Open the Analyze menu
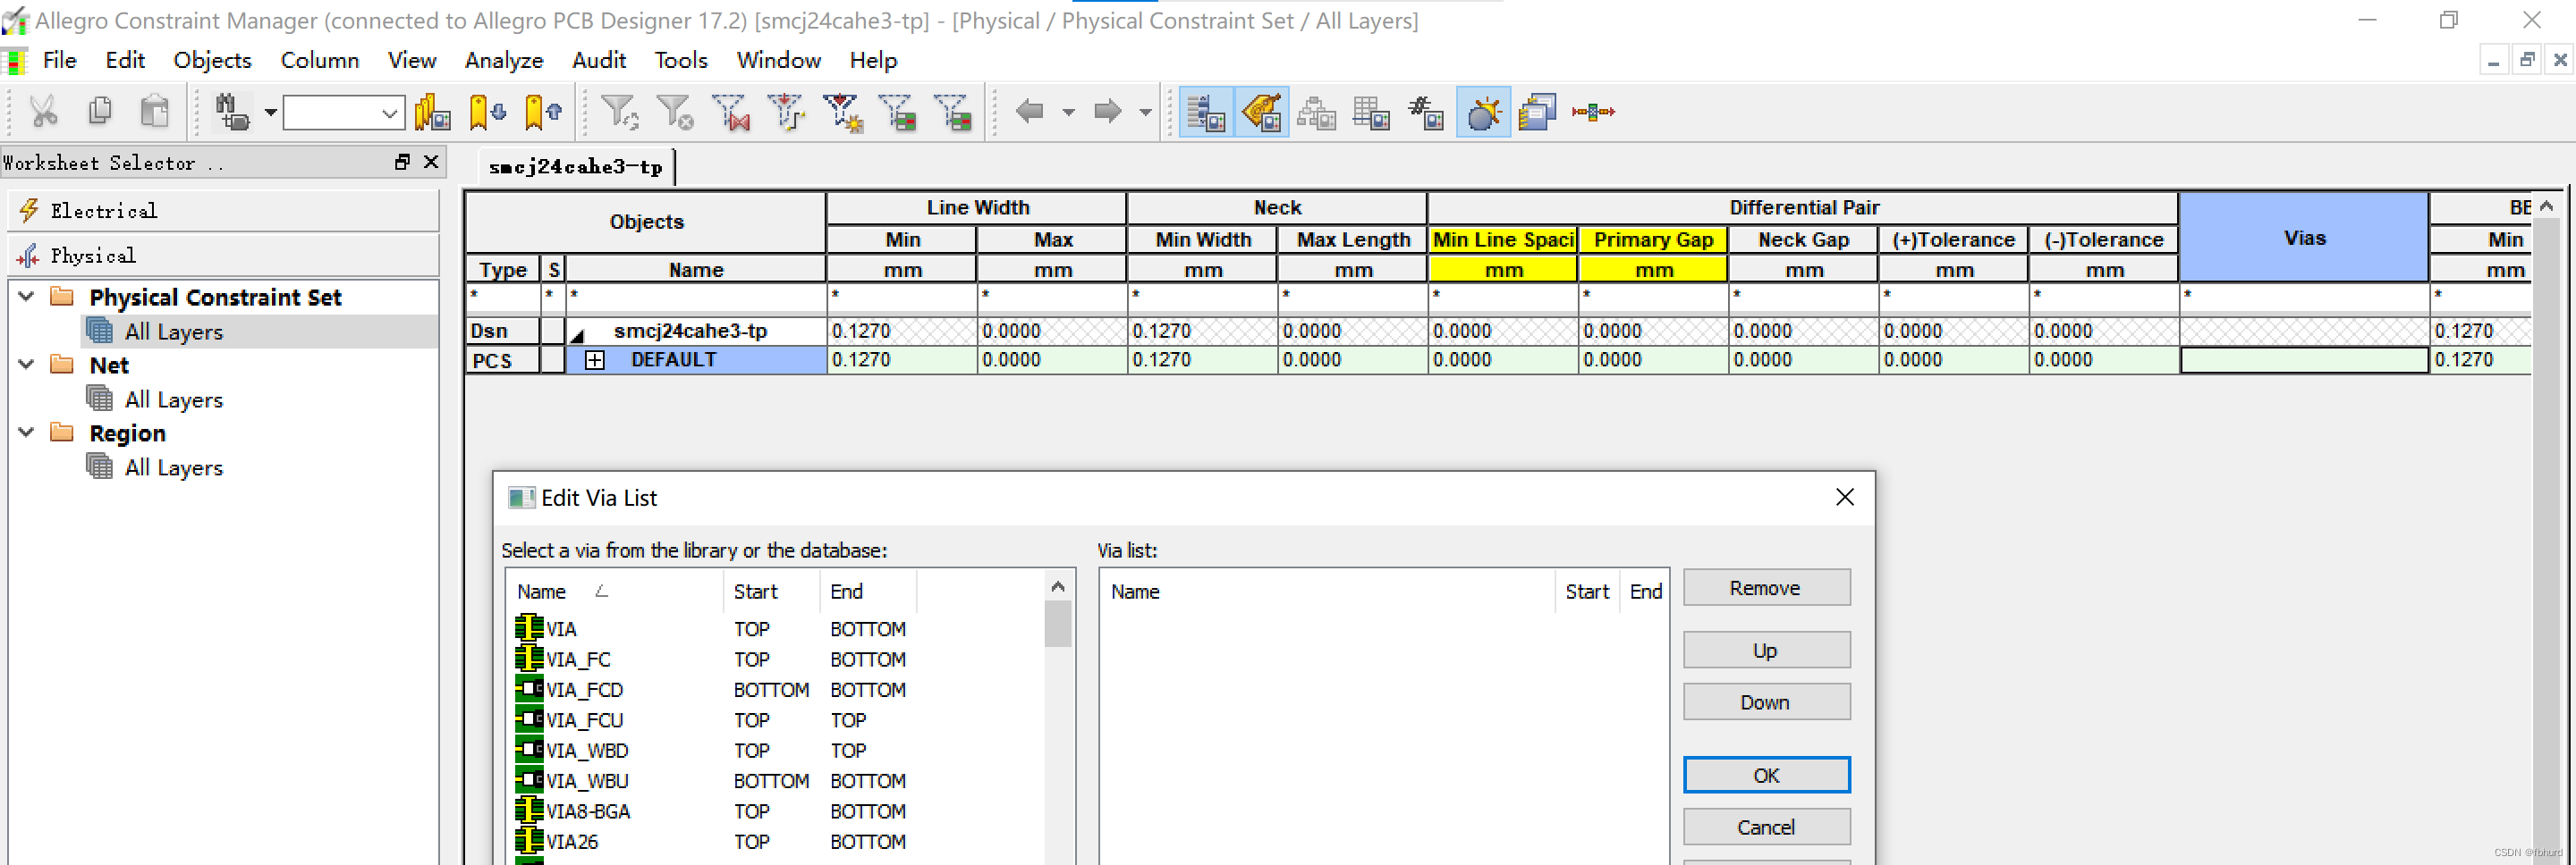Screen dimensions: 2576x865 click(503, 60)
